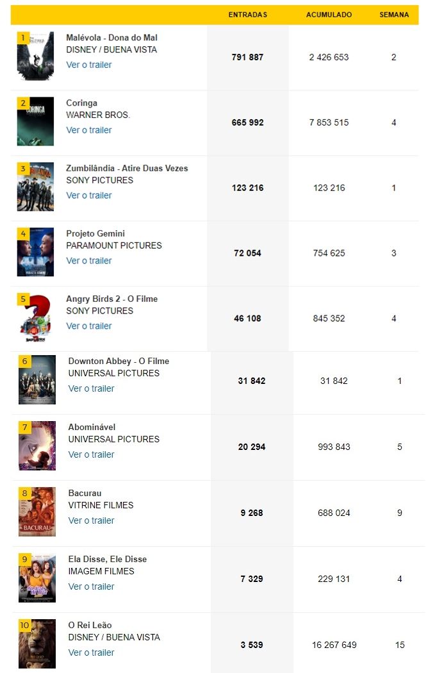Open the Zumbilândia - Atire Duas Vezes title
This screenshot has height=673, width=444.
[x=127, y=168]
